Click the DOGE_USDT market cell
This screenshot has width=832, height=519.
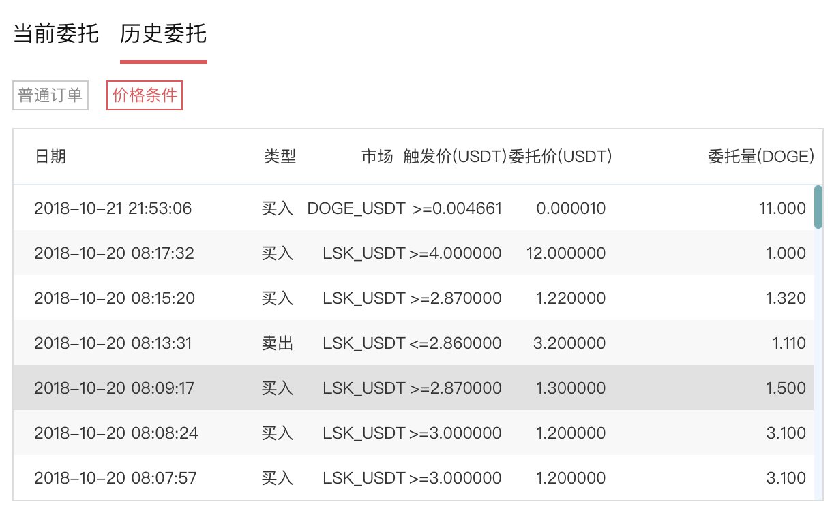click(356, 208)
